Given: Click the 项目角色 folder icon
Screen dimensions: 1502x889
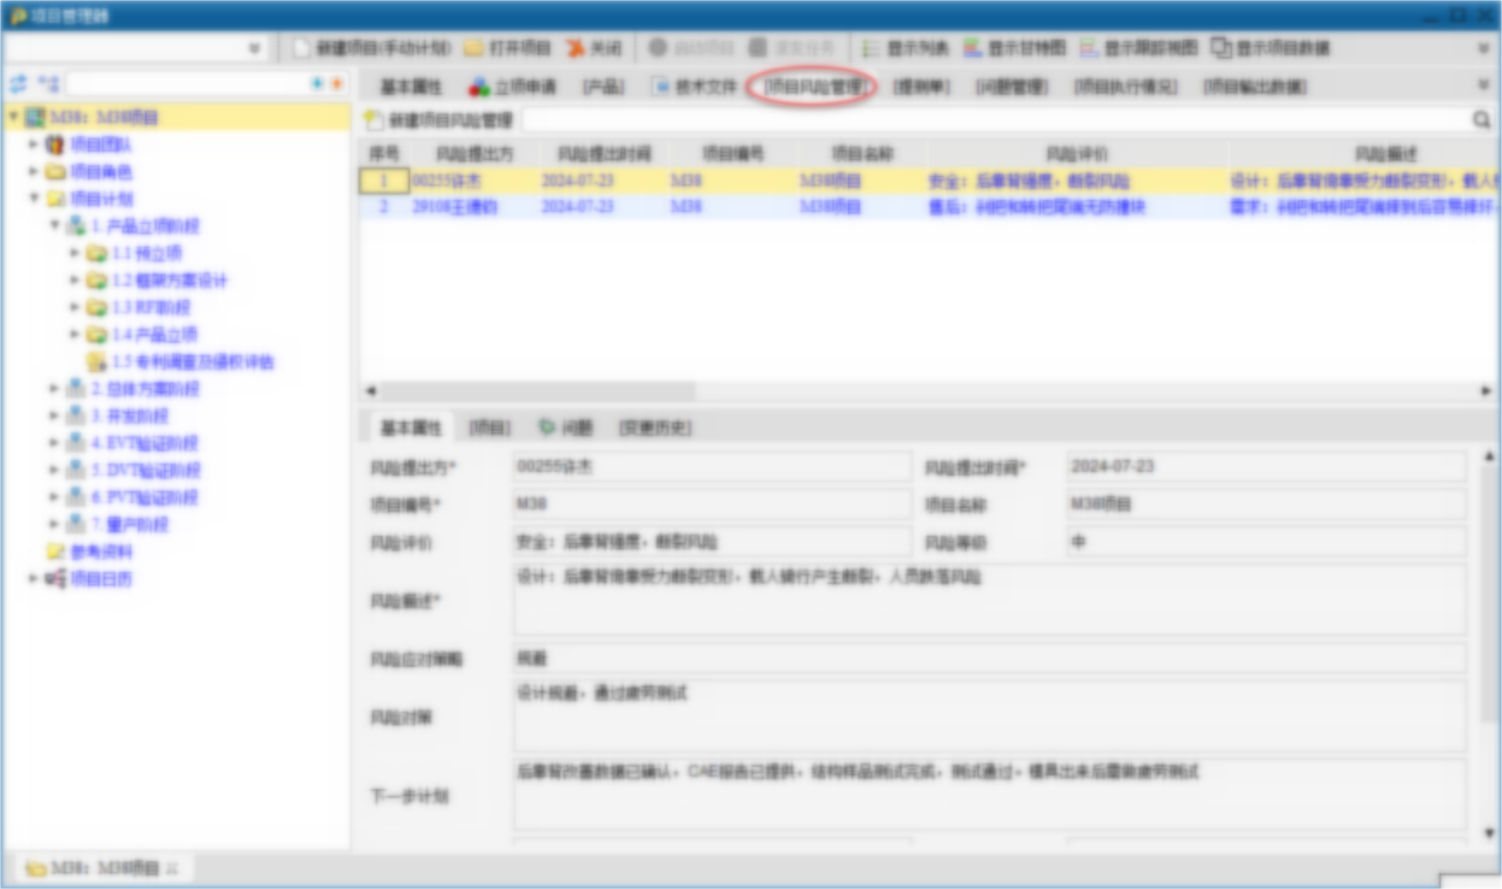Looking at the screenshot, I should click(55, 171).
